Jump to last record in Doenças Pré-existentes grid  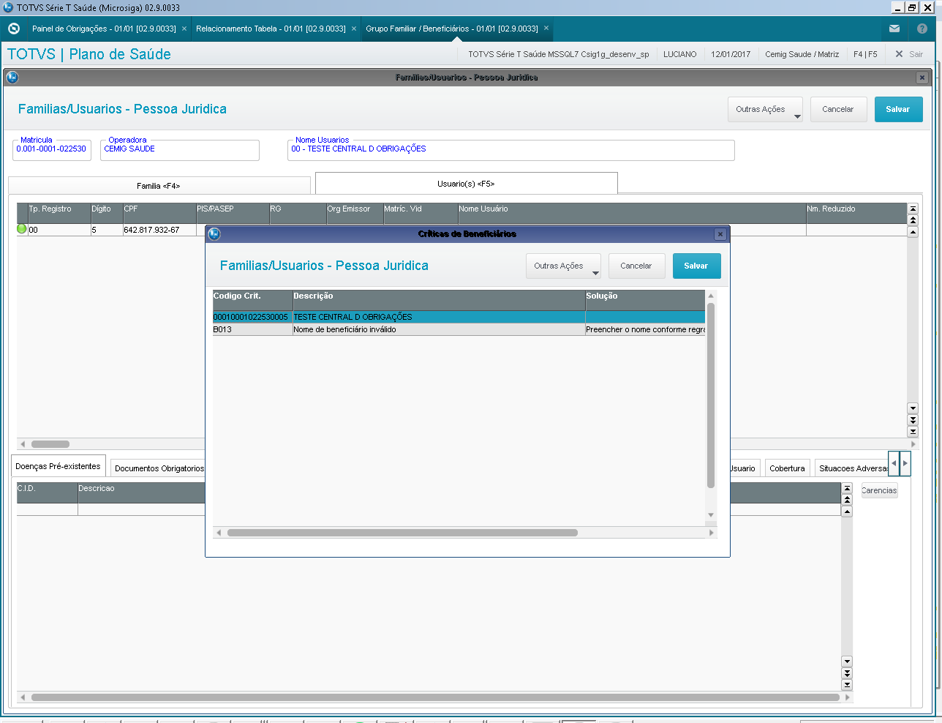847,685
